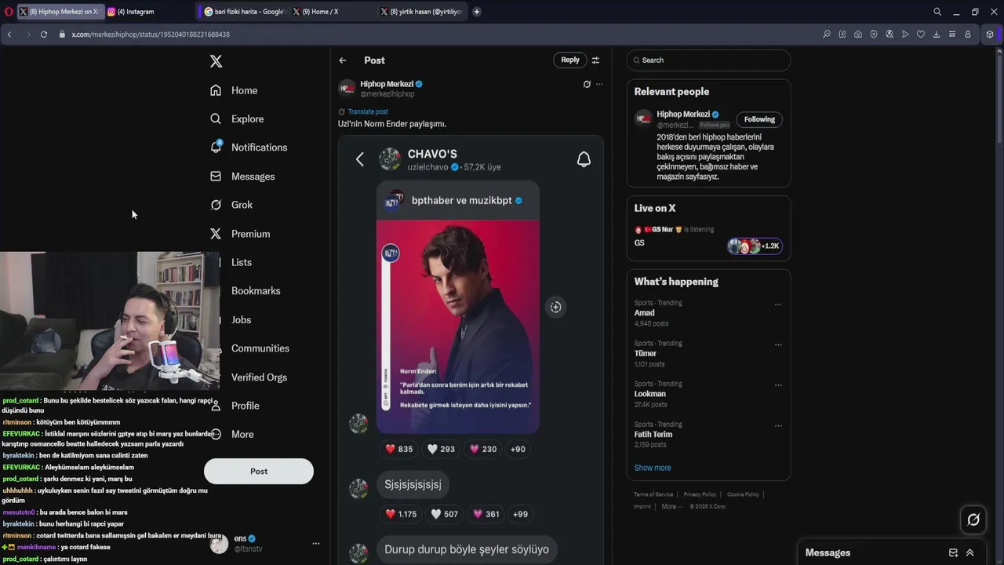
Task: Click the Premium X icon in sidebar
Action: tap(216, 234)
